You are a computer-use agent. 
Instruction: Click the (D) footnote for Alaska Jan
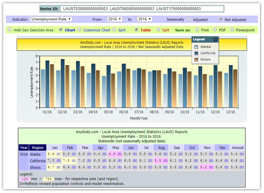(x=59, y=154)
